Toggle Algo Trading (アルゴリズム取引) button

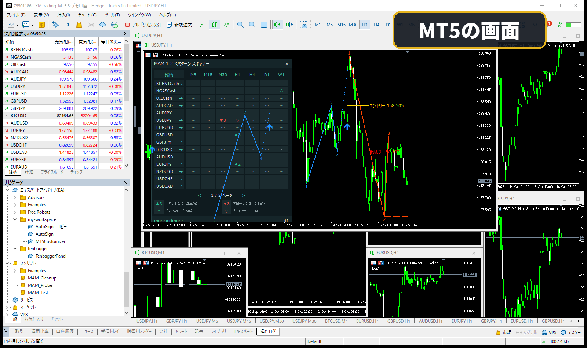pos(143,25)
